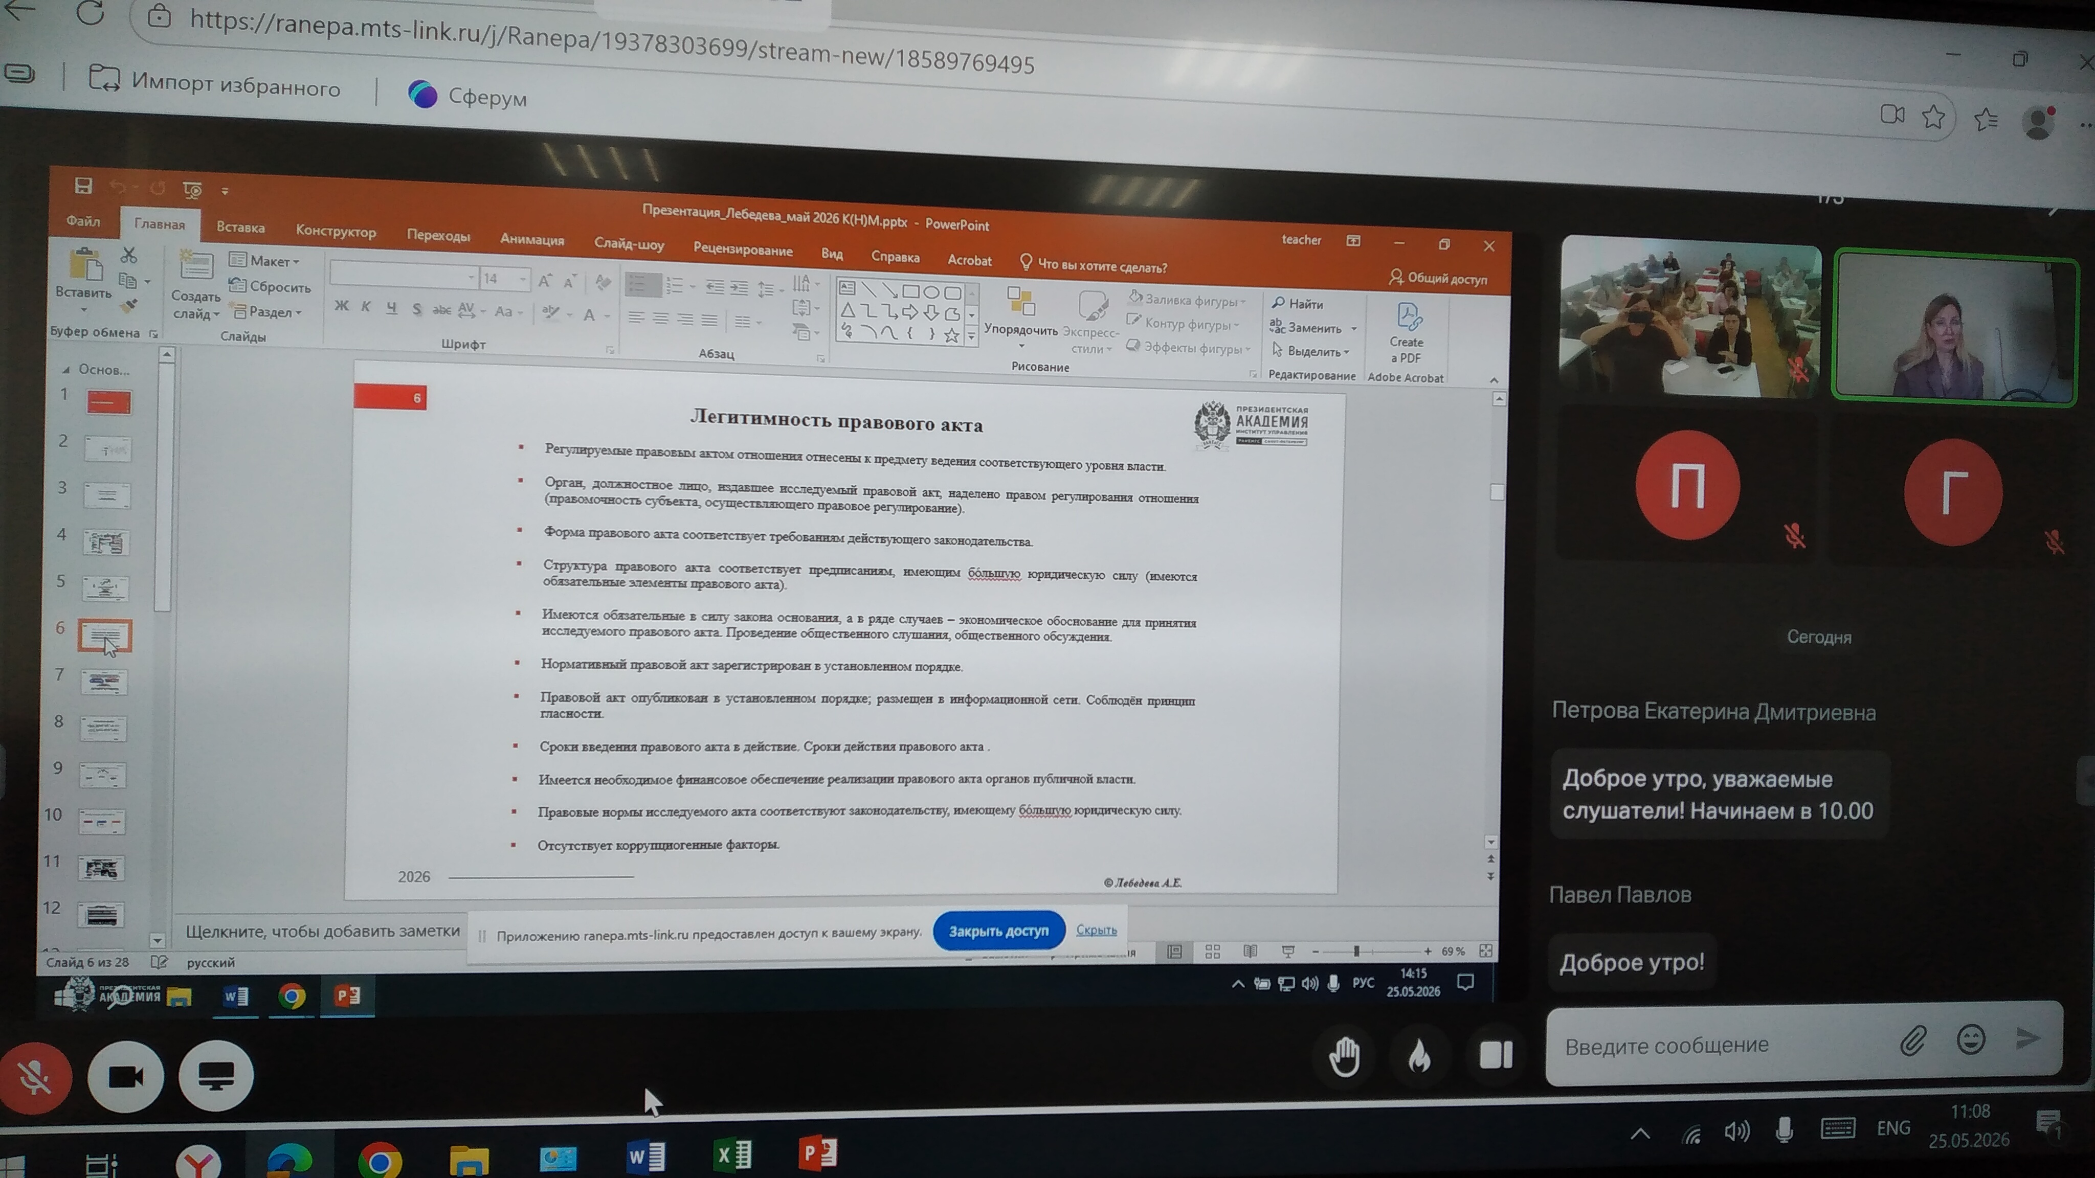The height and width of the screenshot is (1178, 2095).
Task: Collapse the Основ... section in the slide panel
Action: tap(66, 369)
